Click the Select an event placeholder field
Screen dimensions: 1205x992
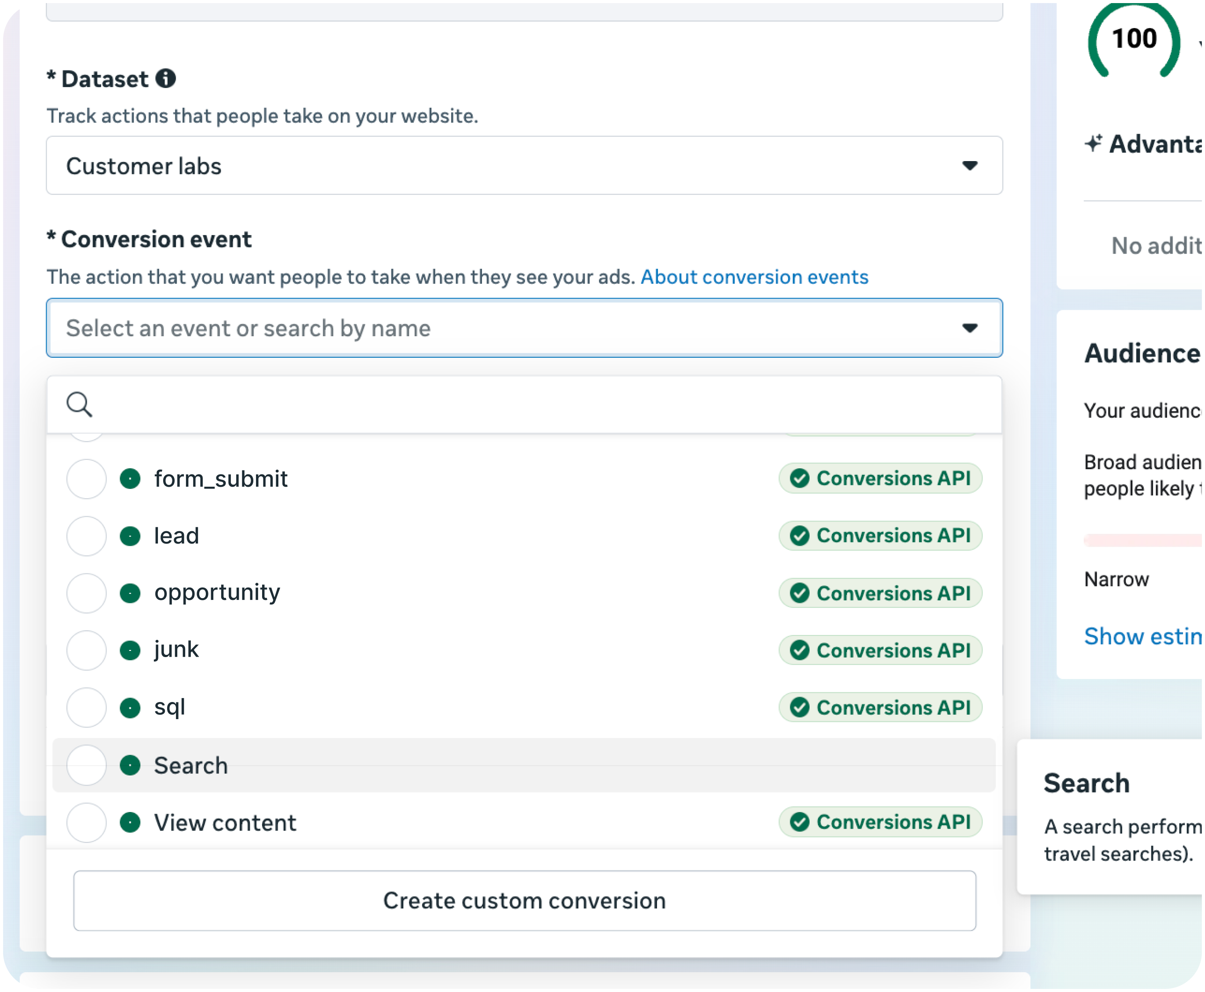pos(524,328)
